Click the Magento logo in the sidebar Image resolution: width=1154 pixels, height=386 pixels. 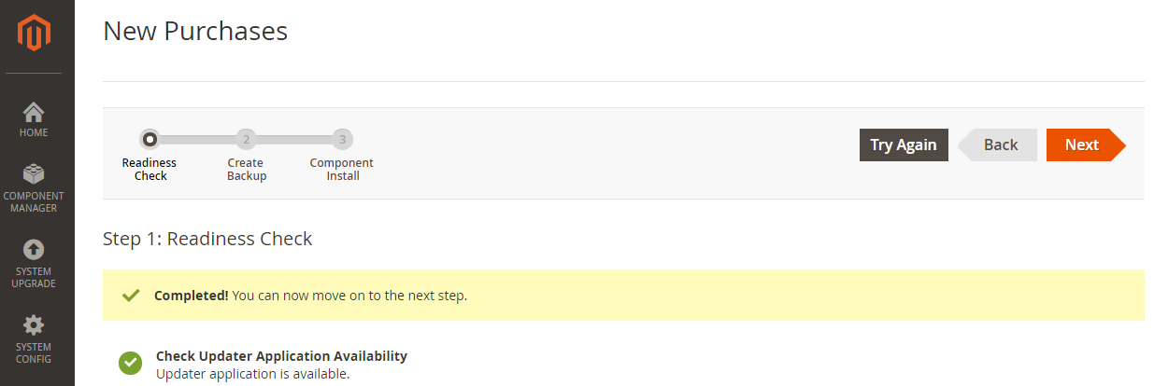[x=35, y=34]
